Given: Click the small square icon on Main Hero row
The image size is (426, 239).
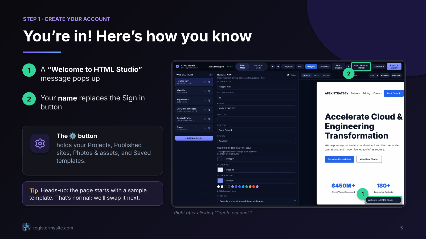Looking at the screenshot, I should [x=205, y=91].
